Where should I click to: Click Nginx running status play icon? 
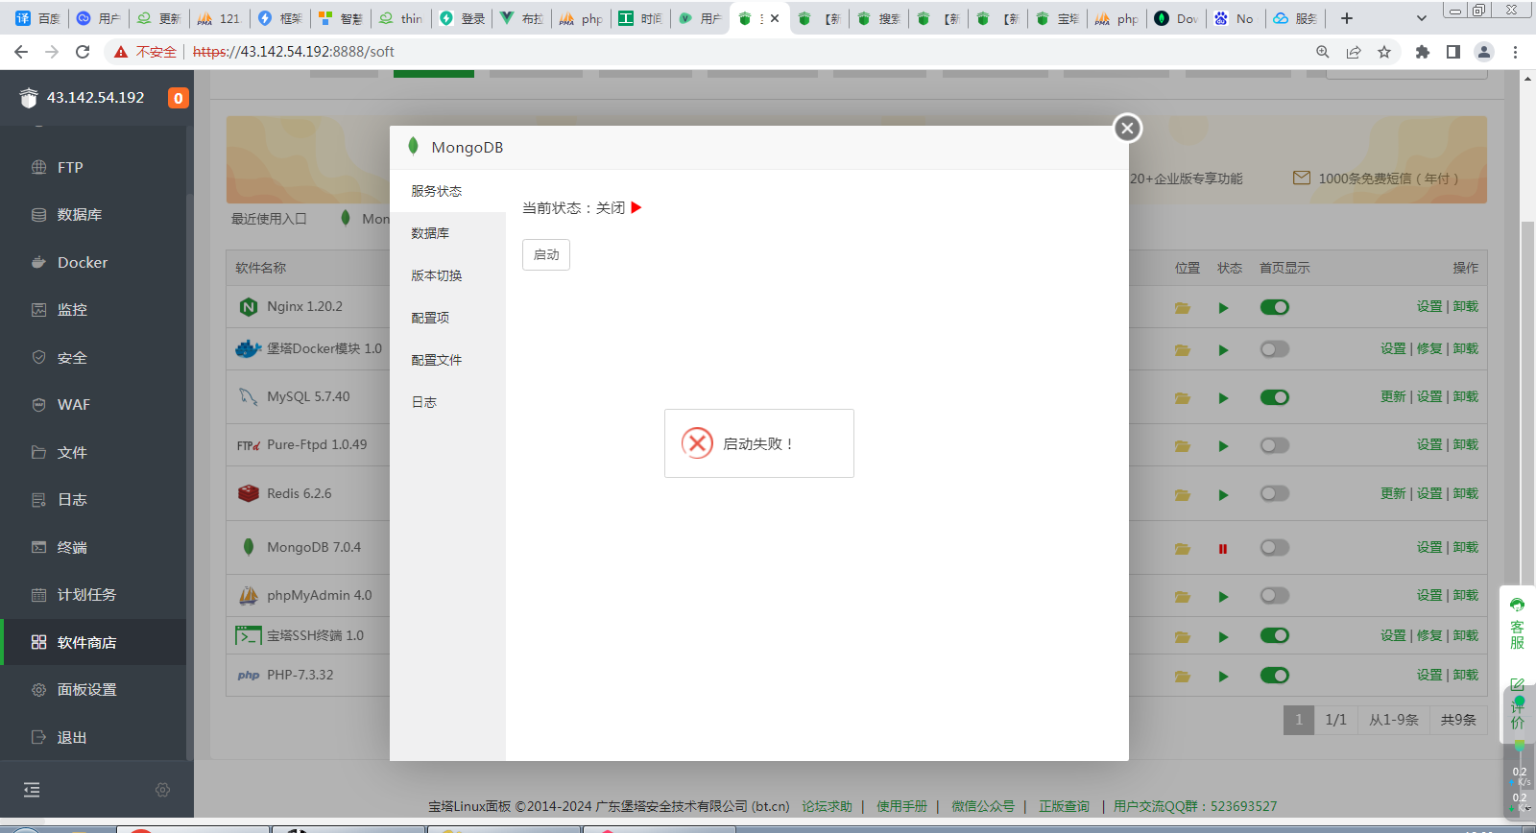[x=1223, y=308]
